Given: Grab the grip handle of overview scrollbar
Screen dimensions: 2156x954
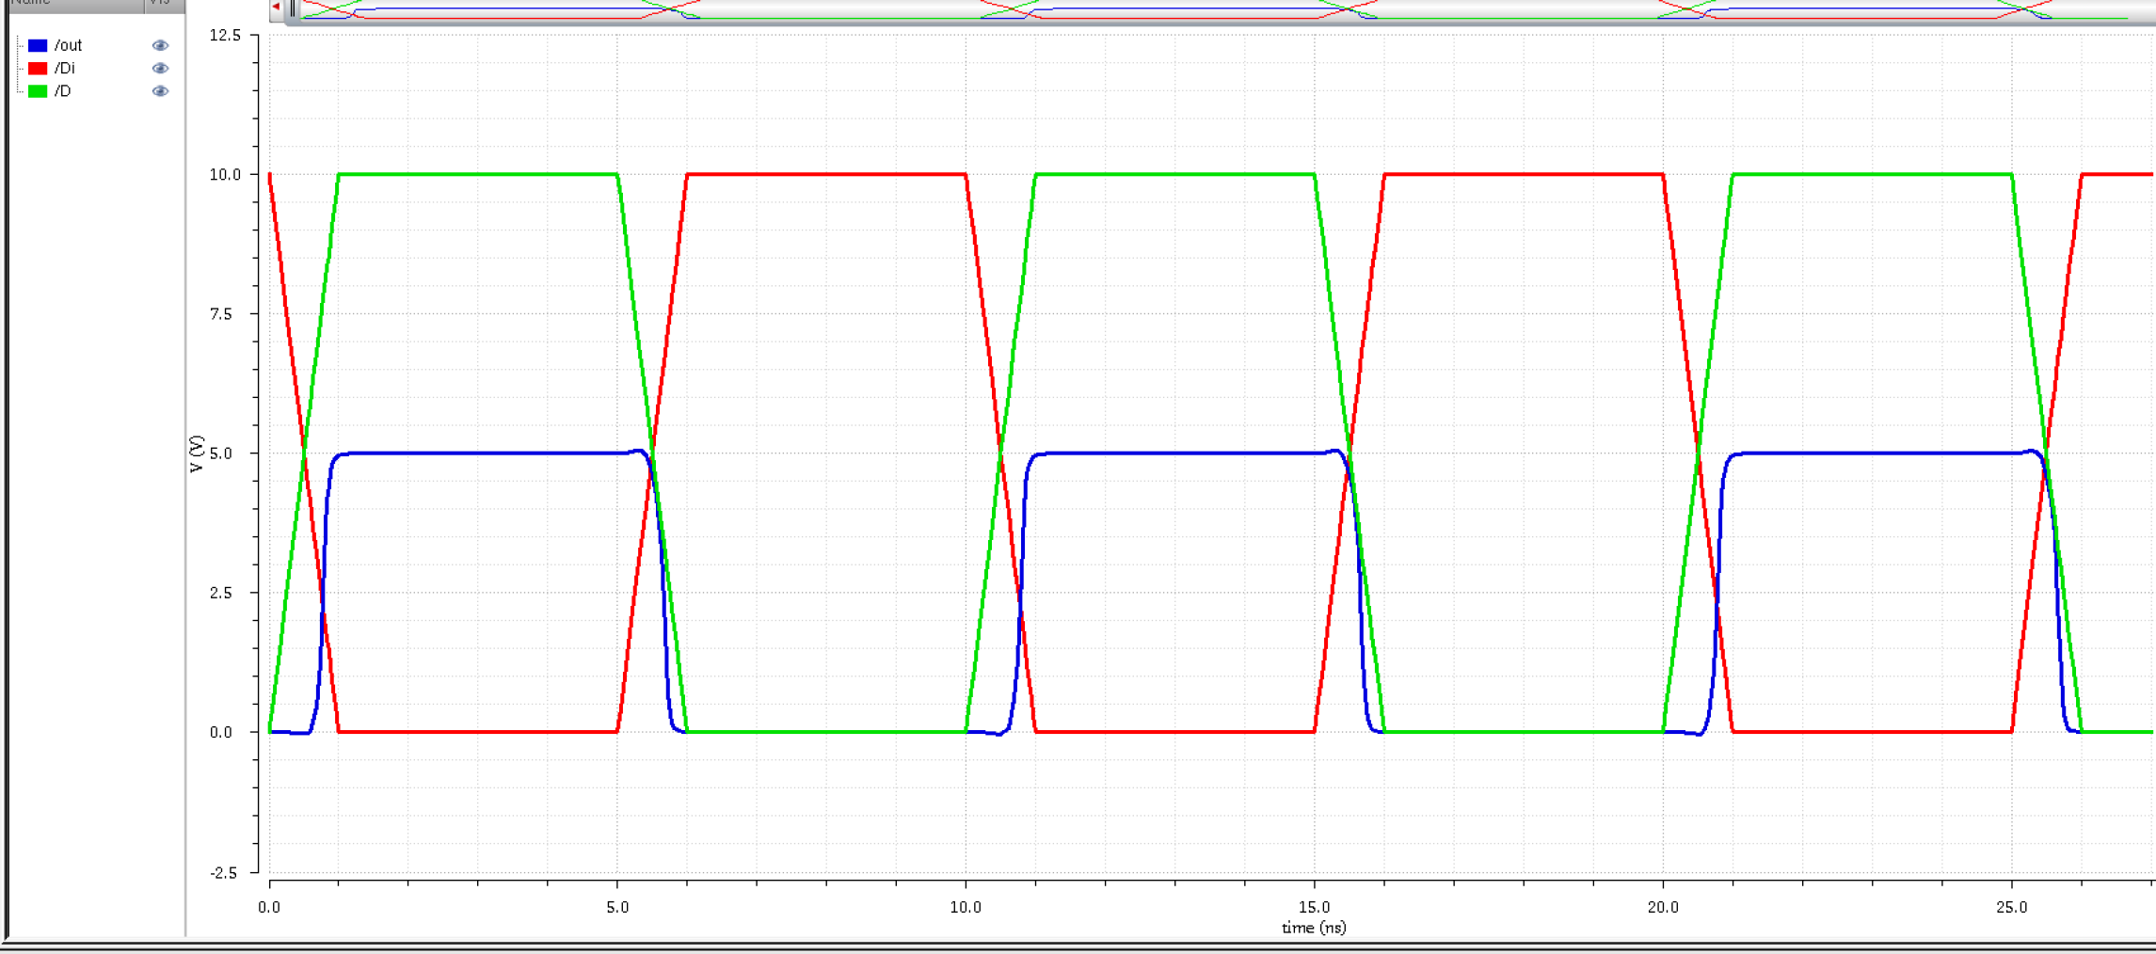Looking at the screenshot, I should [293, 8].
